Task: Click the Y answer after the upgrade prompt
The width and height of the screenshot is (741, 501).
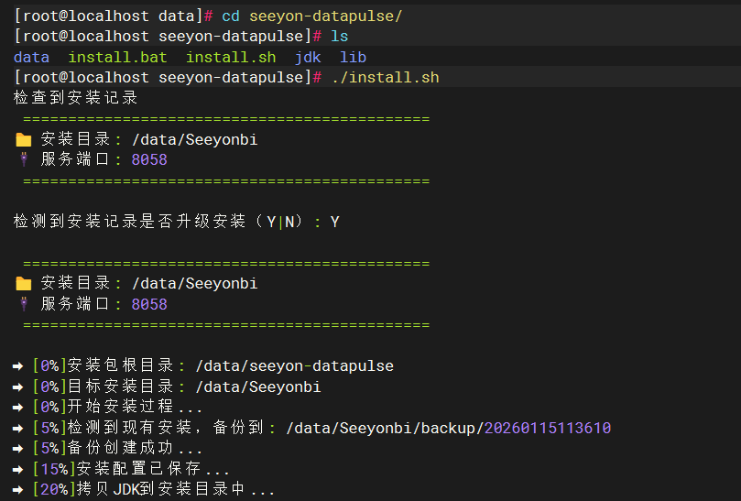Action: 334,222
